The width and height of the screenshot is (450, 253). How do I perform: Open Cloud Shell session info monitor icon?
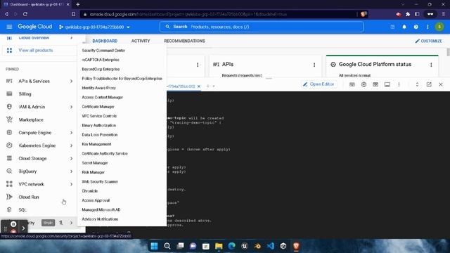(387, 84)
